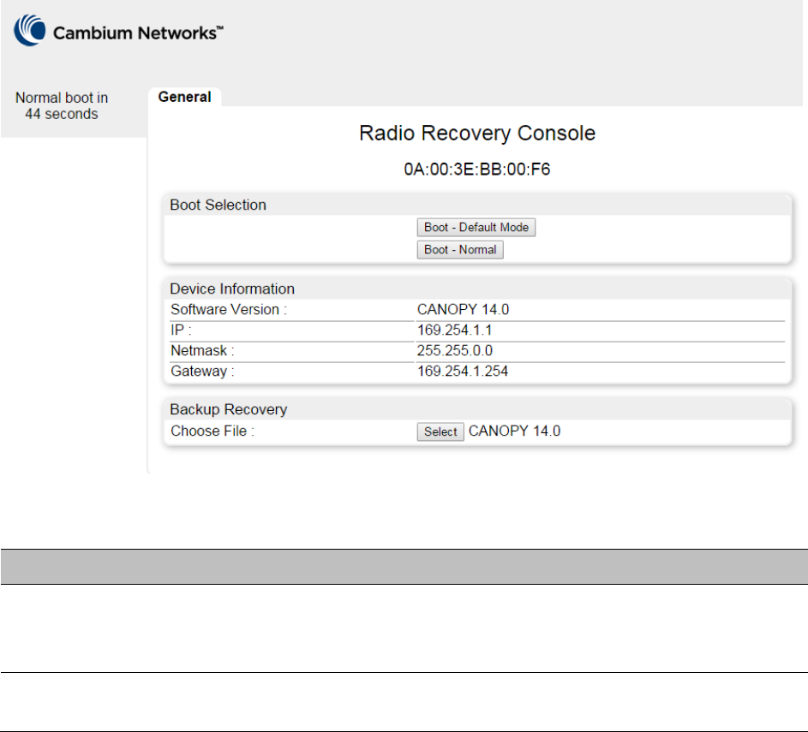Image resolution: width=808 pixels, height=732 pixels.
Task: Click the CANOPY 14.0 text beside Select
Action: 514,431
